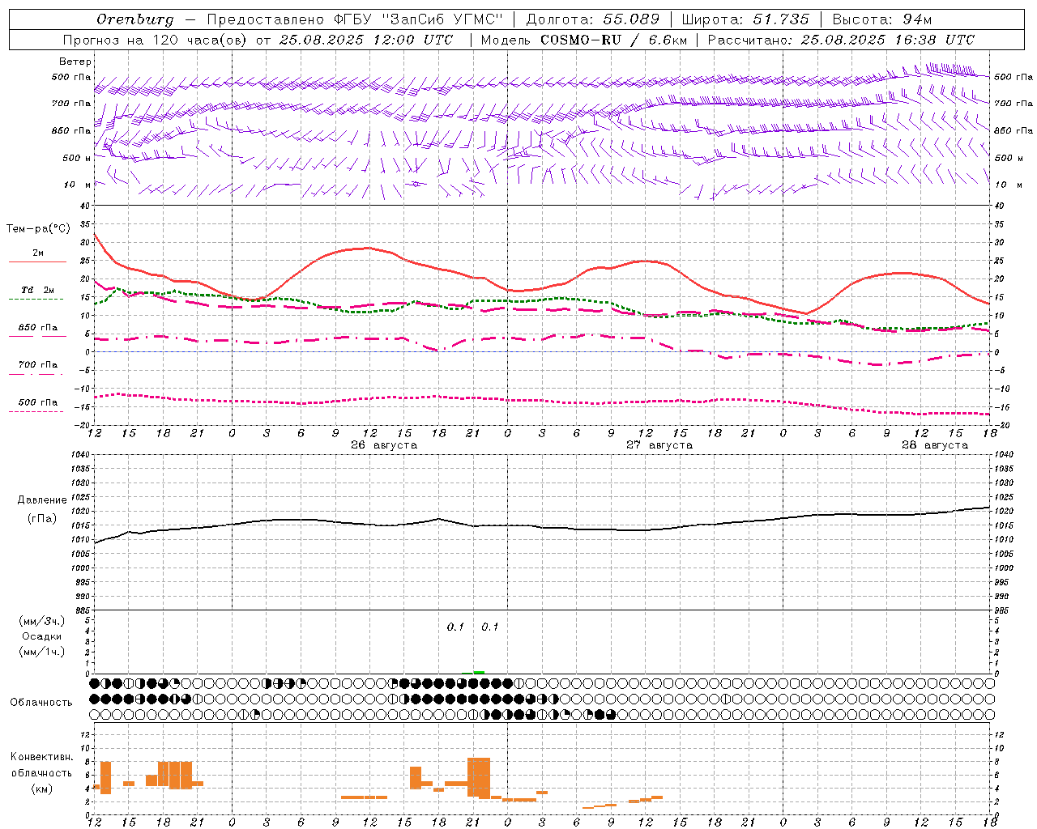The image size is (1037, 829).
Task: Click the (мм/3ч.) precipitation unit label
Action: 42,621
